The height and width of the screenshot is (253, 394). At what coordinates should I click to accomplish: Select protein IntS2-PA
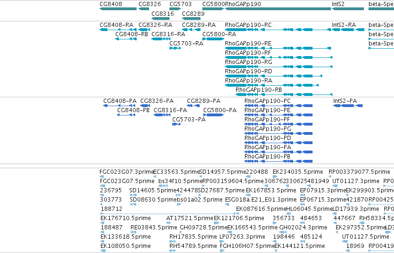pyautogui.click(x=348, y=106)
